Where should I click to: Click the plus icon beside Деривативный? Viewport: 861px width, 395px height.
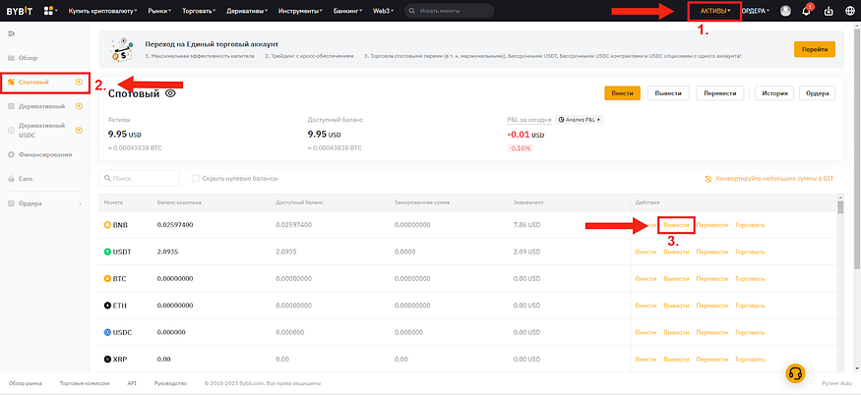tap(79, 106)
